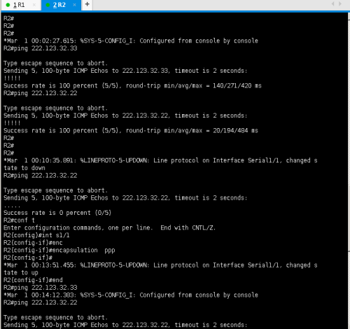Switch to the R1 session tab
The height and width of the screenshot is (329, 350).
click(x=19, y=5)
